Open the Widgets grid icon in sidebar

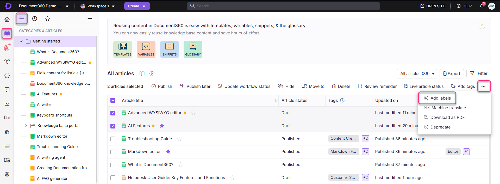tap(7, 132)
